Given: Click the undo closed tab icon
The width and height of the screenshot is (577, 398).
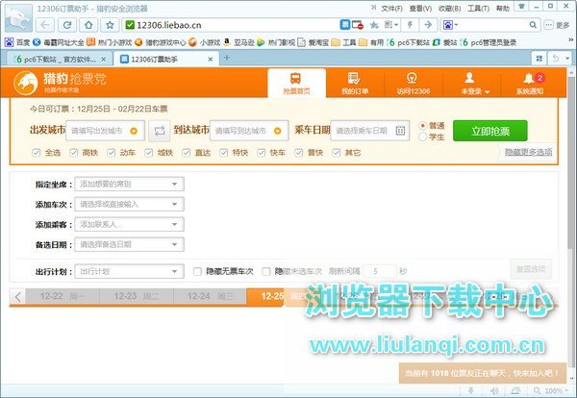Looking at the screenshot, I should point(556,59).
